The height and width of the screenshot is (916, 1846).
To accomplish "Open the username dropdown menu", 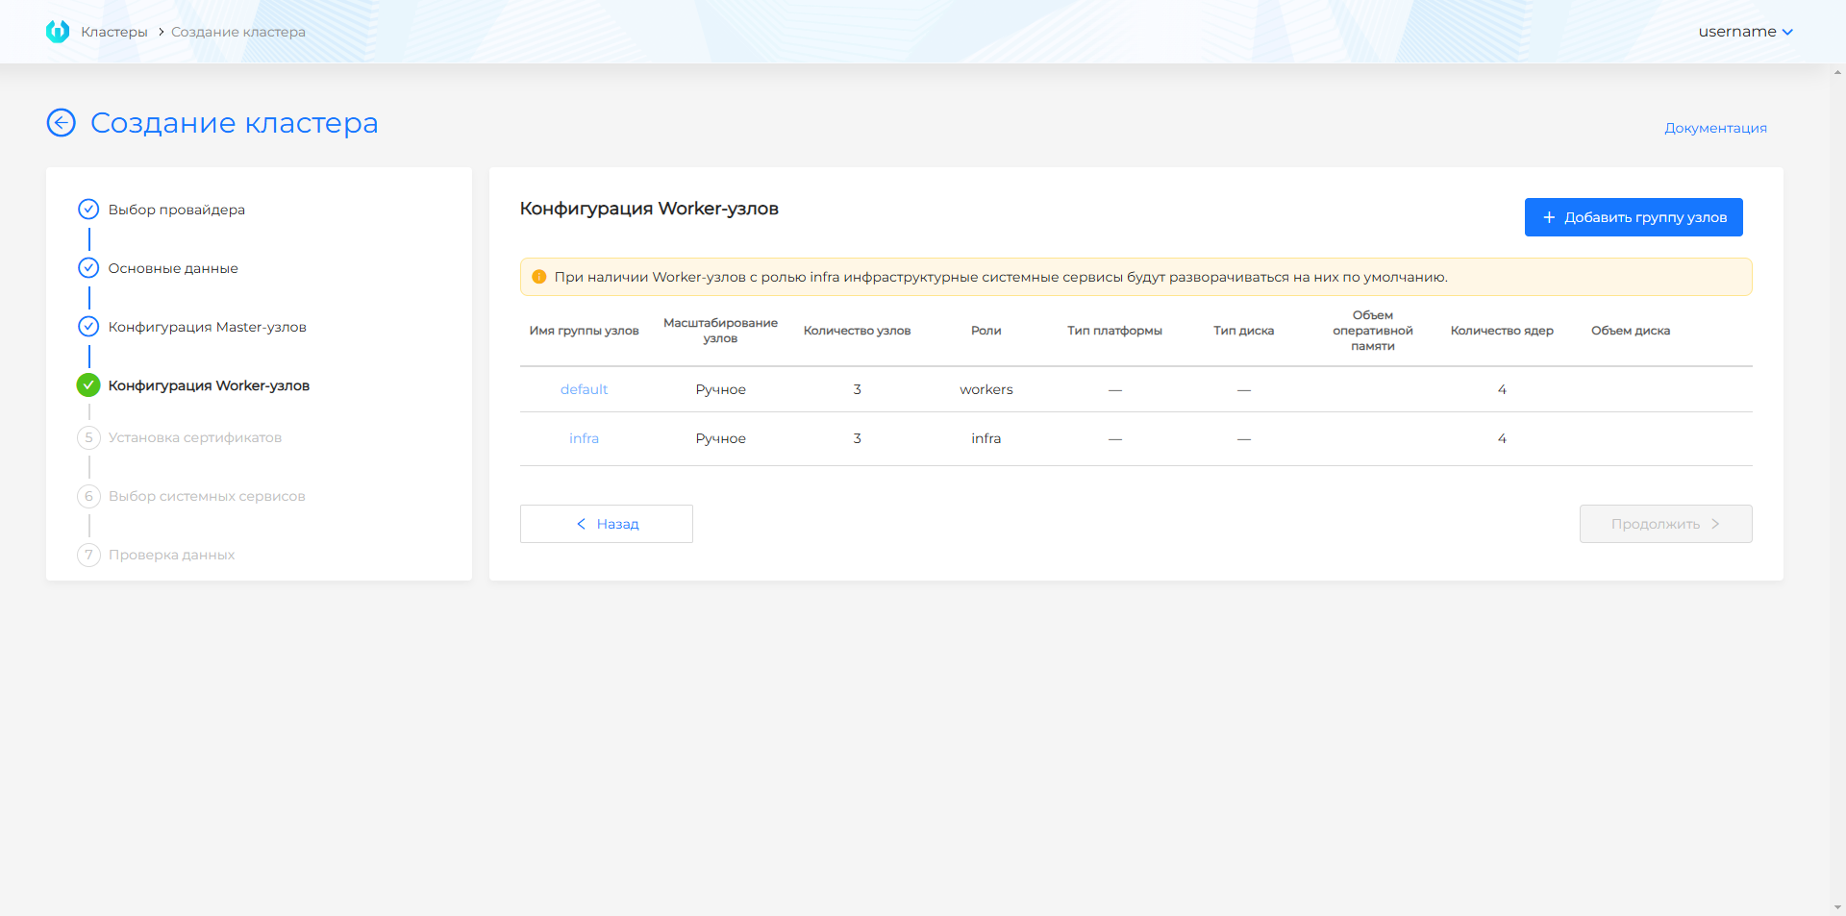I will tap(1745, 32).
